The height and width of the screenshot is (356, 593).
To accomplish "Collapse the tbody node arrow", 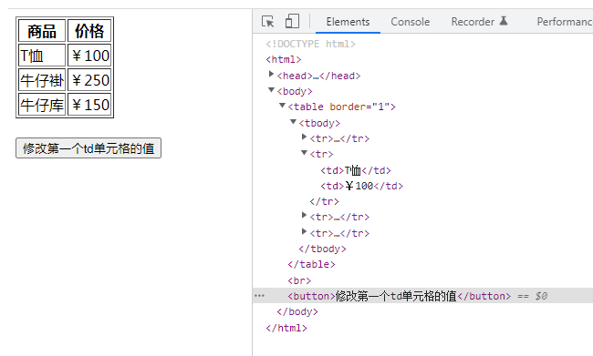I will click(x=293, y=122).
